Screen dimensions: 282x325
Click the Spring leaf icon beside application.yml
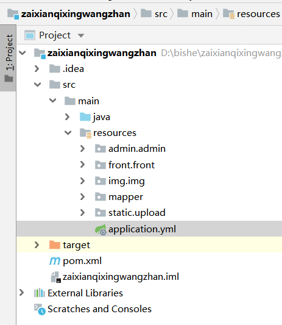pyautogui.click(x=100, y=229)
